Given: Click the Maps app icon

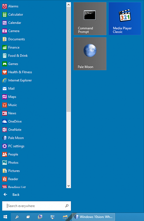Looking at the screenshot, I should [4, 97].
